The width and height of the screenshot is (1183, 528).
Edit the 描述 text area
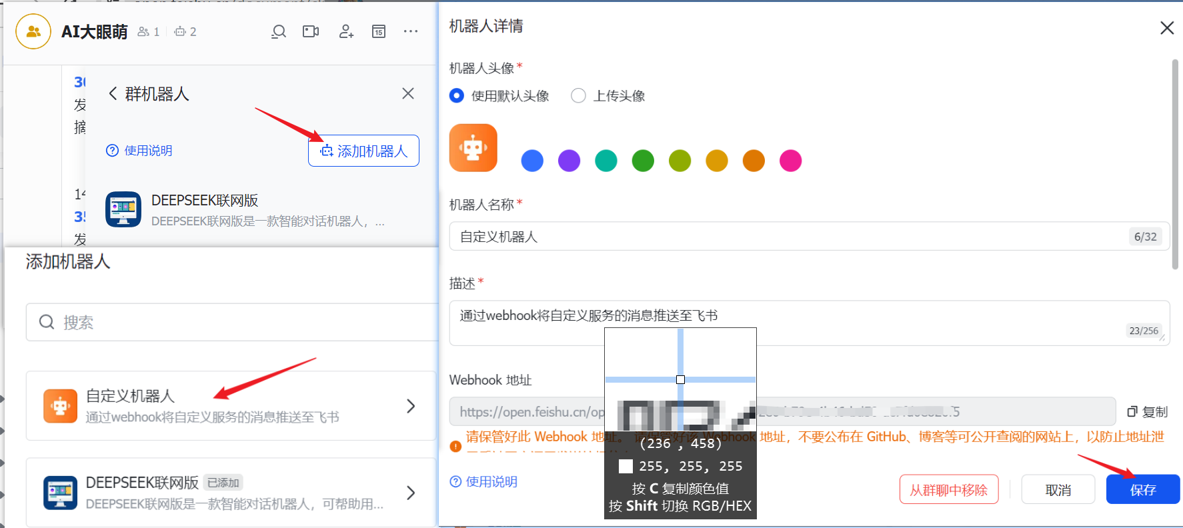810,323
